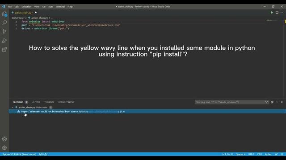Open the Edit menu
286x160 pixels.
[x=17, y=7]
